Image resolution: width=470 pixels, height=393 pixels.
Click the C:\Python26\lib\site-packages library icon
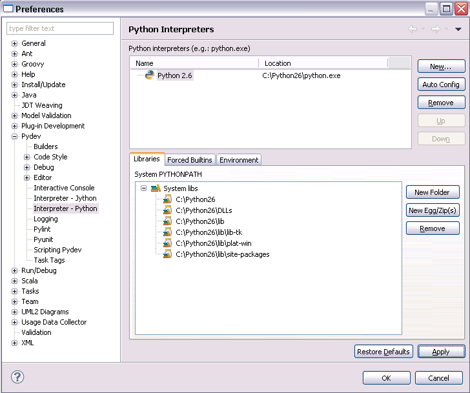[168, 254]
